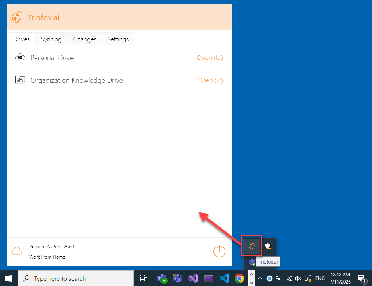Image resolution: width=372 pixels, height=286 pixels.
Task: Click the ENG language indicator
Action: pos(320,278)
